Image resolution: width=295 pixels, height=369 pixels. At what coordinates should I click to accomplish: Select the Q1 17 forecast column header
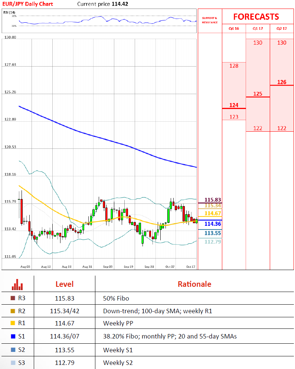[x=258, y=29]
